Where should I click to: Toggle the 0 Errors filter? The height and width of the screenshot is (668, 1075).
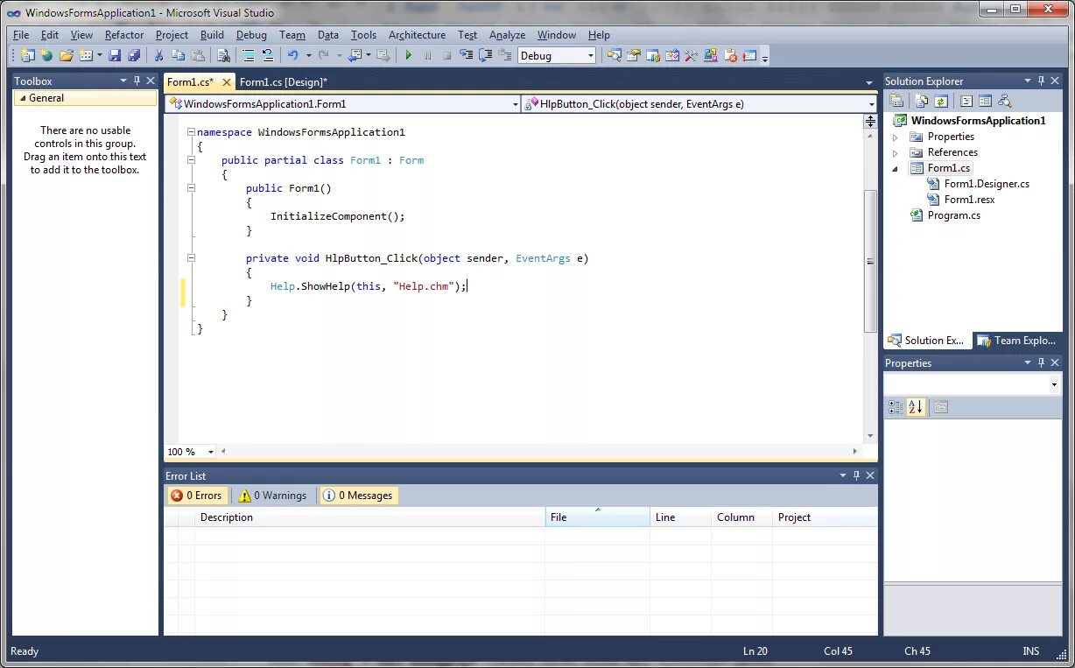(x=197, y=496)
